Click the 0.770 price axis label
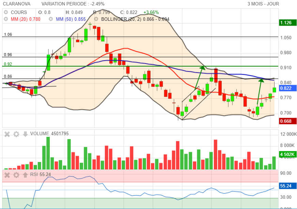The height and width of the screenshot is (209, 297). pyautogui.click(x=286, y=98)
